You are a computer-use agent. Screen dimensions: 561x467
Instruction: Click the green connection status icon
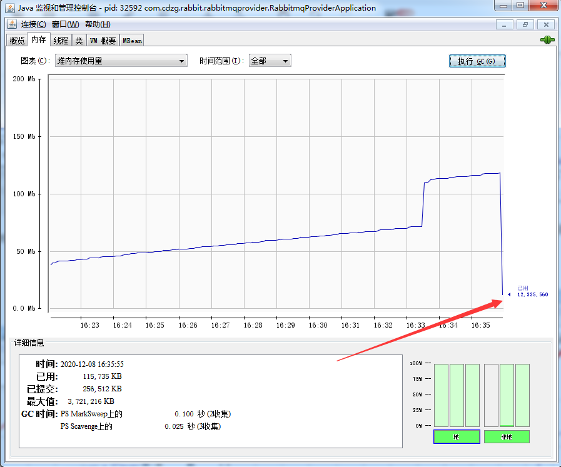click(547, 39)
